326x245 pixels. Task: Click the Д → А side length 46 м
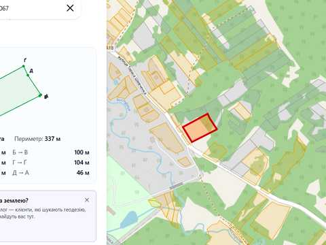click(83, 173)
